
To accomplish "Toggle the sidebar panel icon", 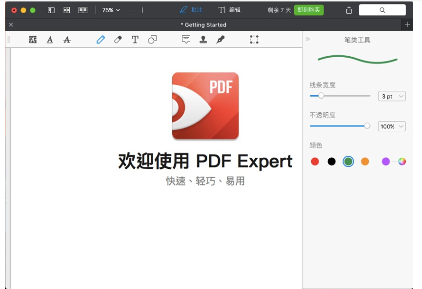I will coord(51,10).
